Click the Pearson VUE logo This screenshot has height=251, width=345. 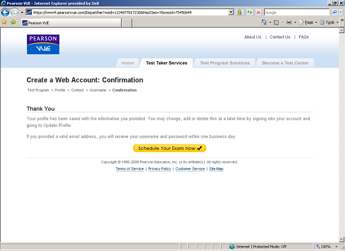(43, 45)
